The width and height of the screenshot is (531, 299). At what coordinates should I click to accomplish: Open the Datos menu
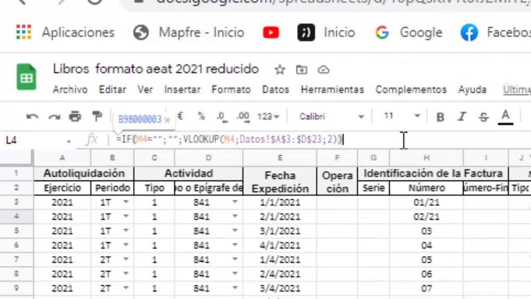275,90
